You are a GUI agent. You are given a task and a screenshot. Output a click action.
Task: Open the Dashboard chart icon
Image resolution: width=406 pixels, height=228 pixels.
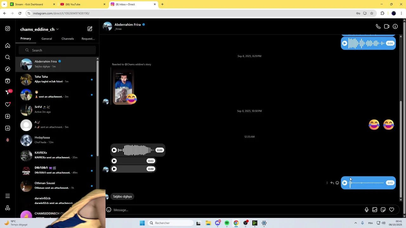[8, 128]
